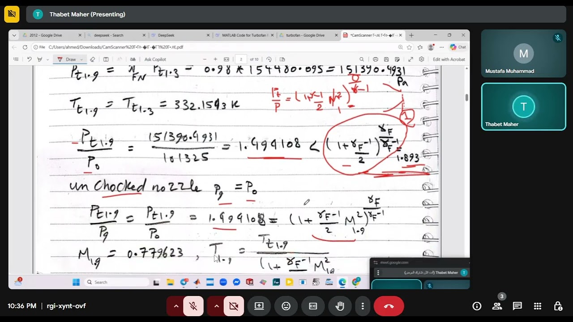Image resolution: width=573 pixels, height=322 pixels.
Task: Click the red leave call button
Action: 389,306
